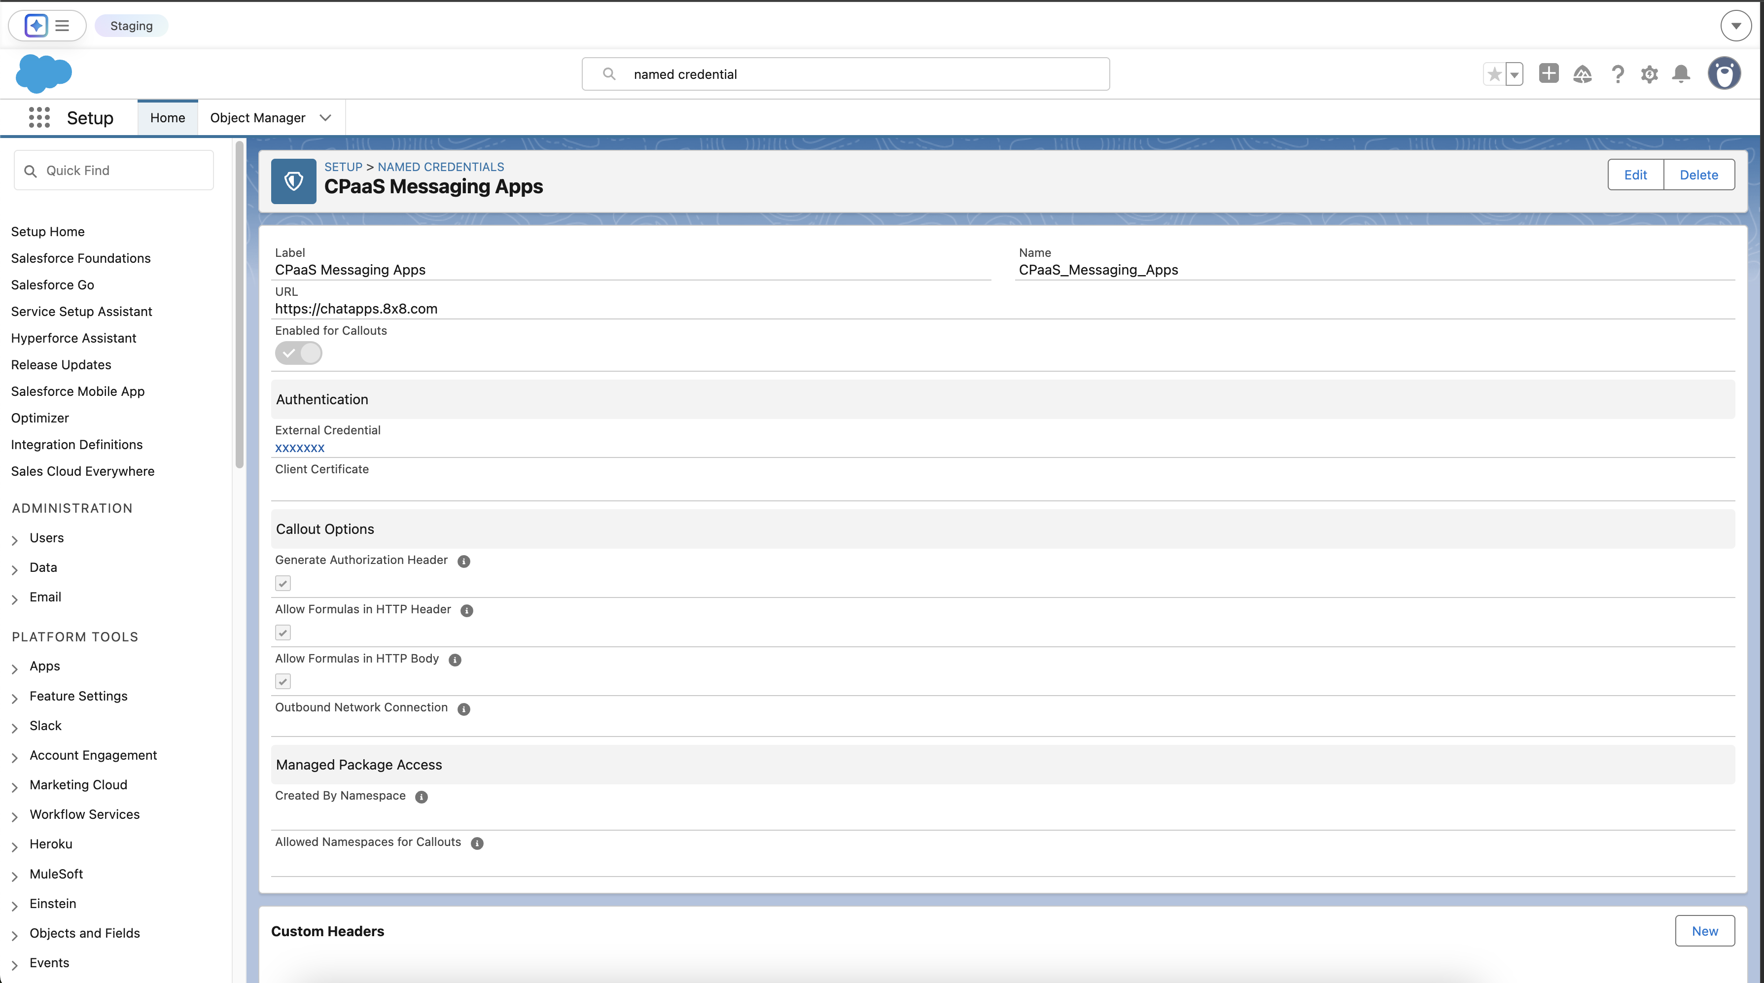Open the Help question mark icon
Screen dimensions: 1764x983
[x=1618, y=74]
